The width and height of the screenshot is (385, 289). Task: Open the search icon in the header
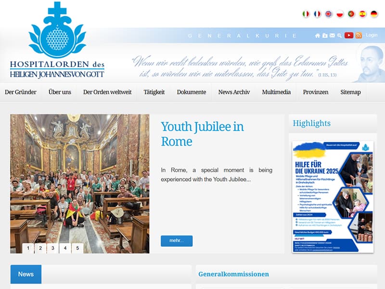339,35
